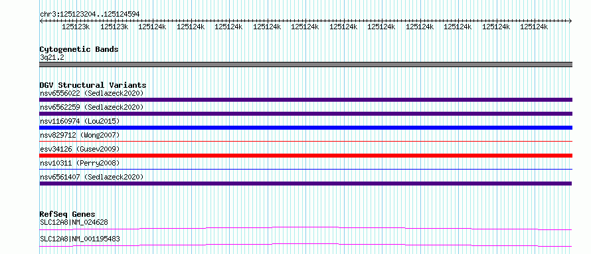Viewport: 591px width, 254px height.
Task: Open gene SLC12A8|NM_001195483 label
Action: coord(80,239)
